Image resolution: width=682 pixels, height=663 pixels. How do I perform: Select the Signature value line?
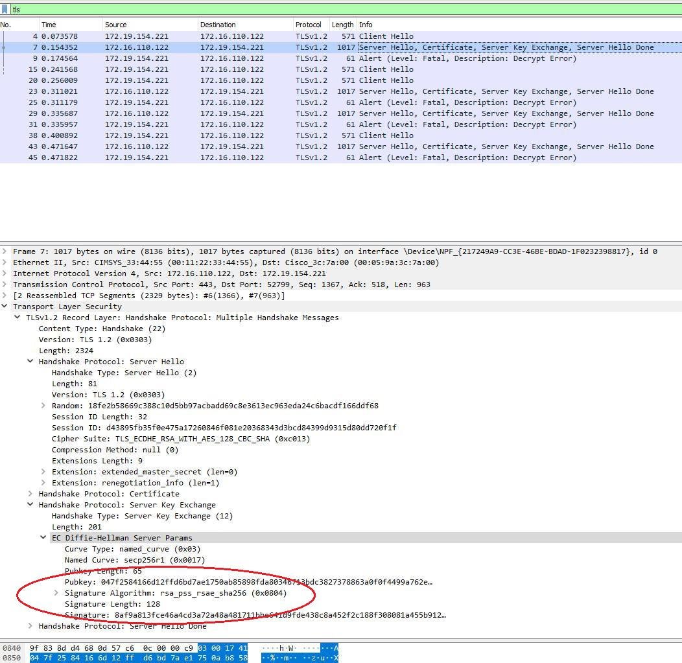(x=255, y=615)
